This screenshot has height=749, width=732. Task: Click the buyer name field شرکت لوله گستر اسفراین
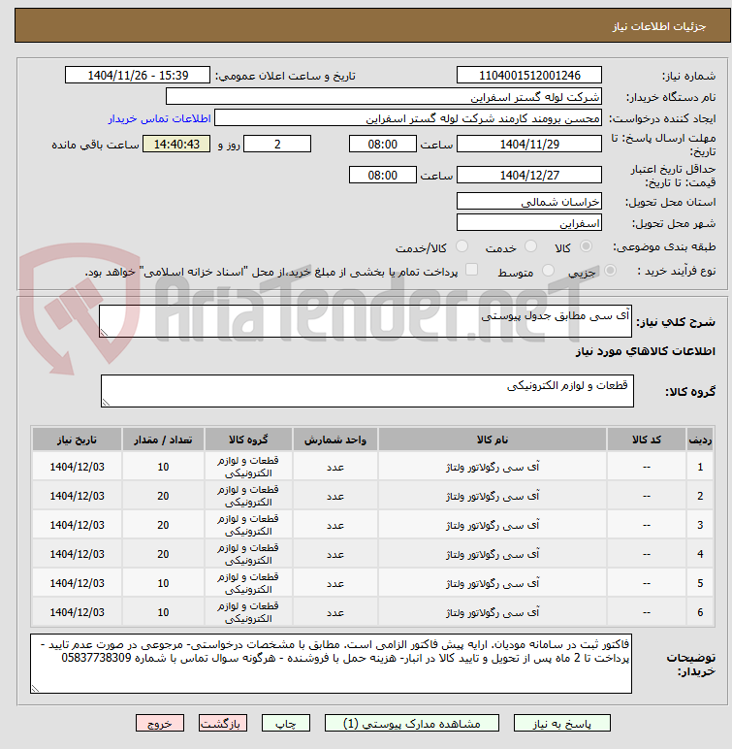pyautogui.click(x=383, y=96)
